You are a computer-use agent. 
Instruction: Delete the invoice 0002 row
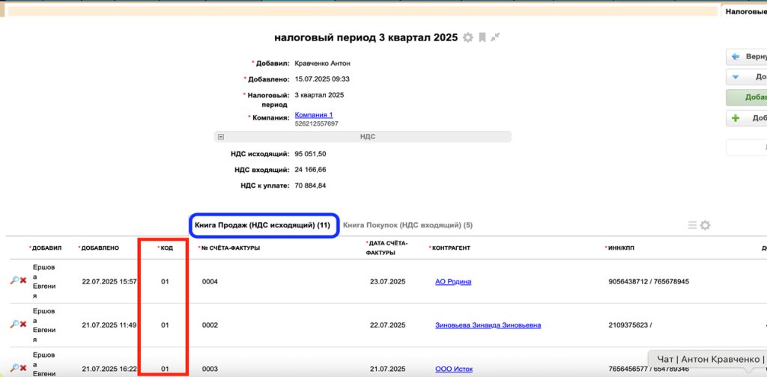tap(23, 325)
